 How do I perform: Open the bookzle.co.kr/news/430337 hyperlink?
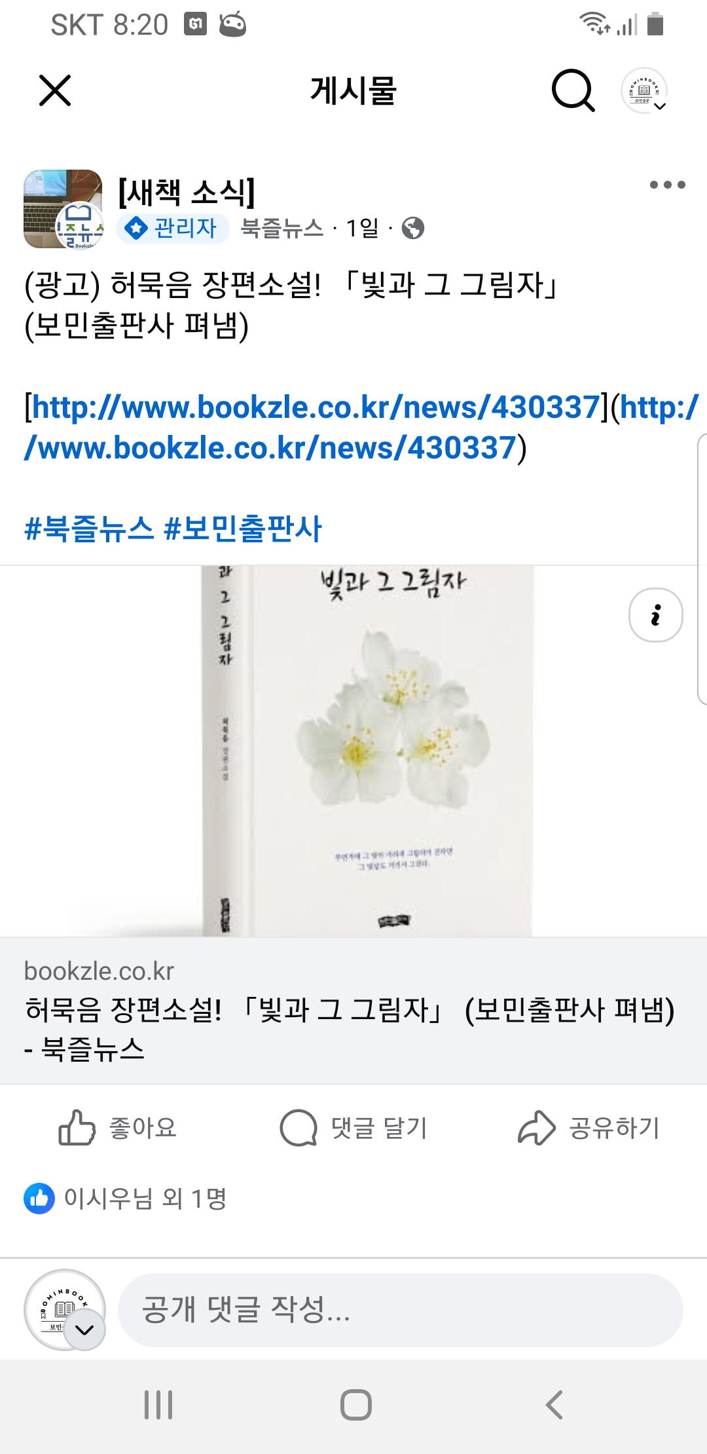point(316,407)
